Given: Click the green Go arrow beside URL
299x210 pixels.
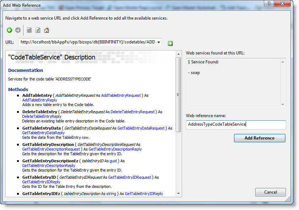Looking at the screenshot, I should (x=170, y=43).
